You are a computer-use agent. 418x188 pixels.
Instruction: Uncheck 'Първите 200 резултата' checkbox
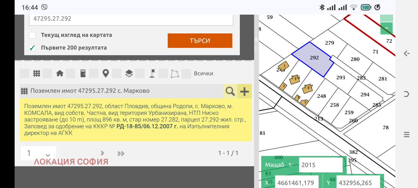pyautogui.click(x=32, y=48)
